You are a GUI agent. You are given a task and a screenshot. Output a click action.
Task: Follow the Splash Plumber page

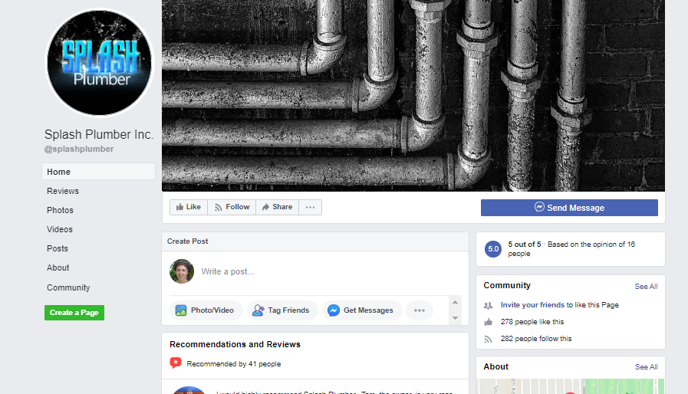[x=232, y=207]
